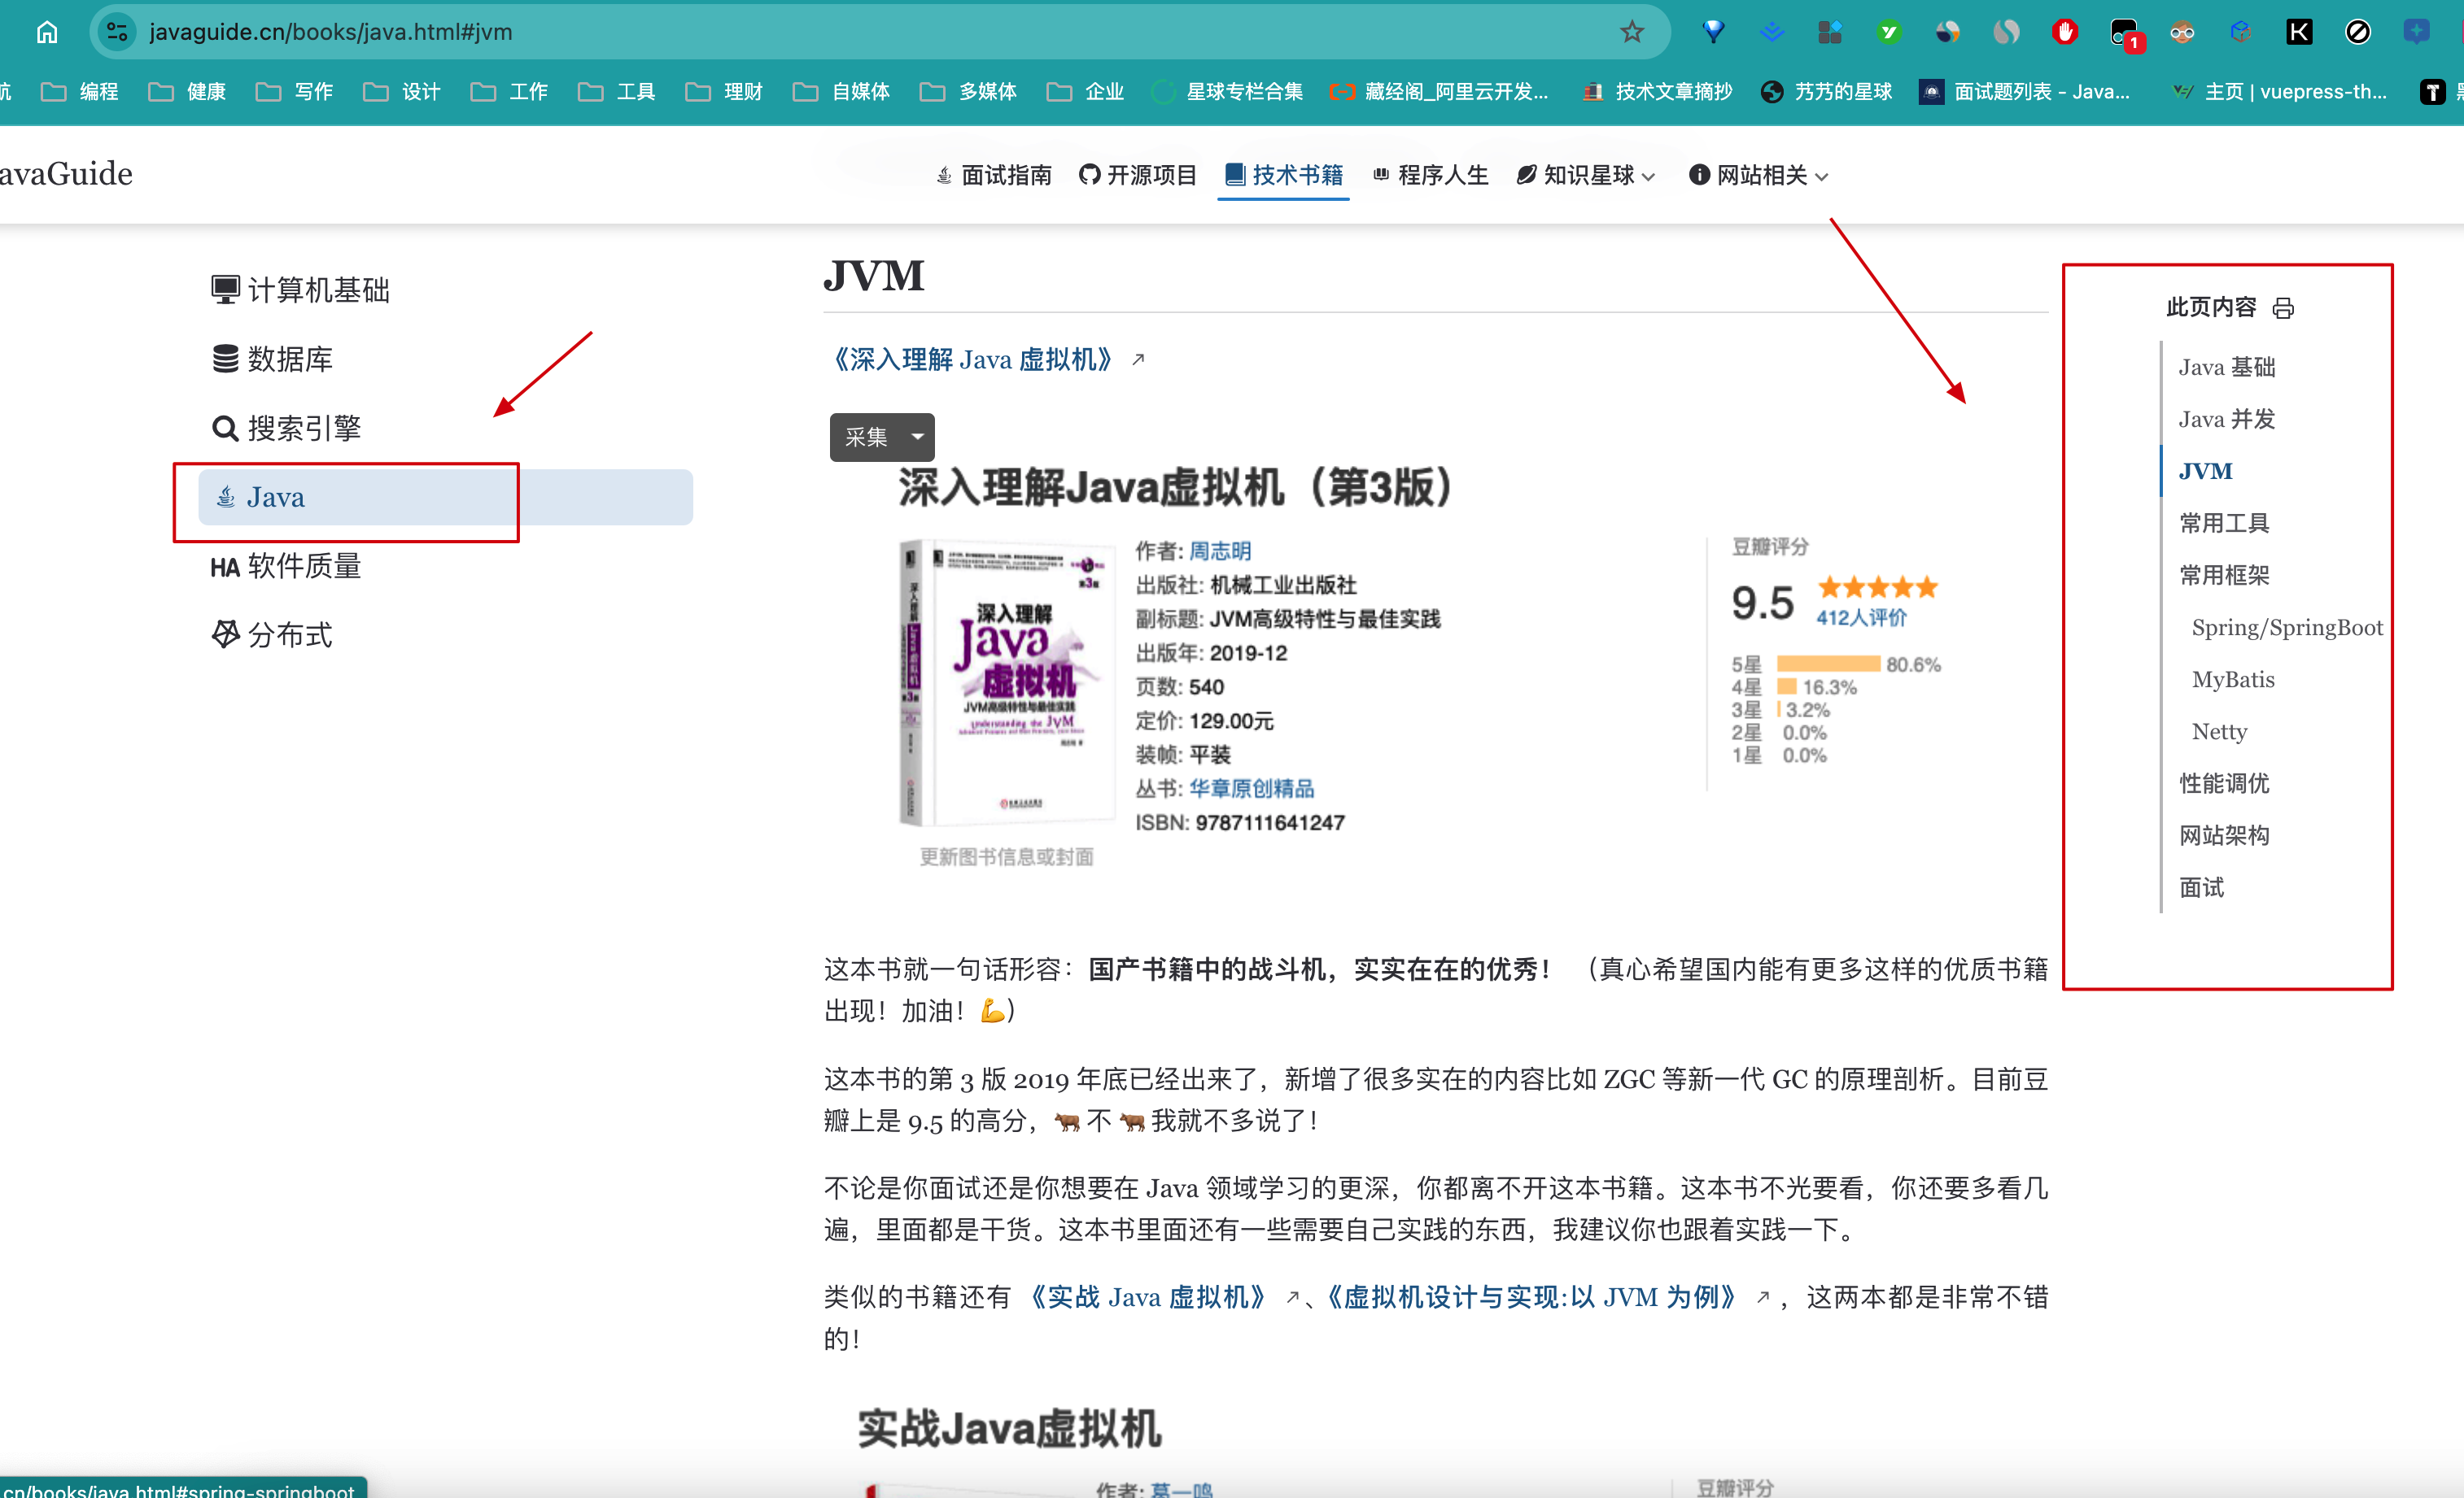Open 分布式 in left sidebar

pos(272,634)
